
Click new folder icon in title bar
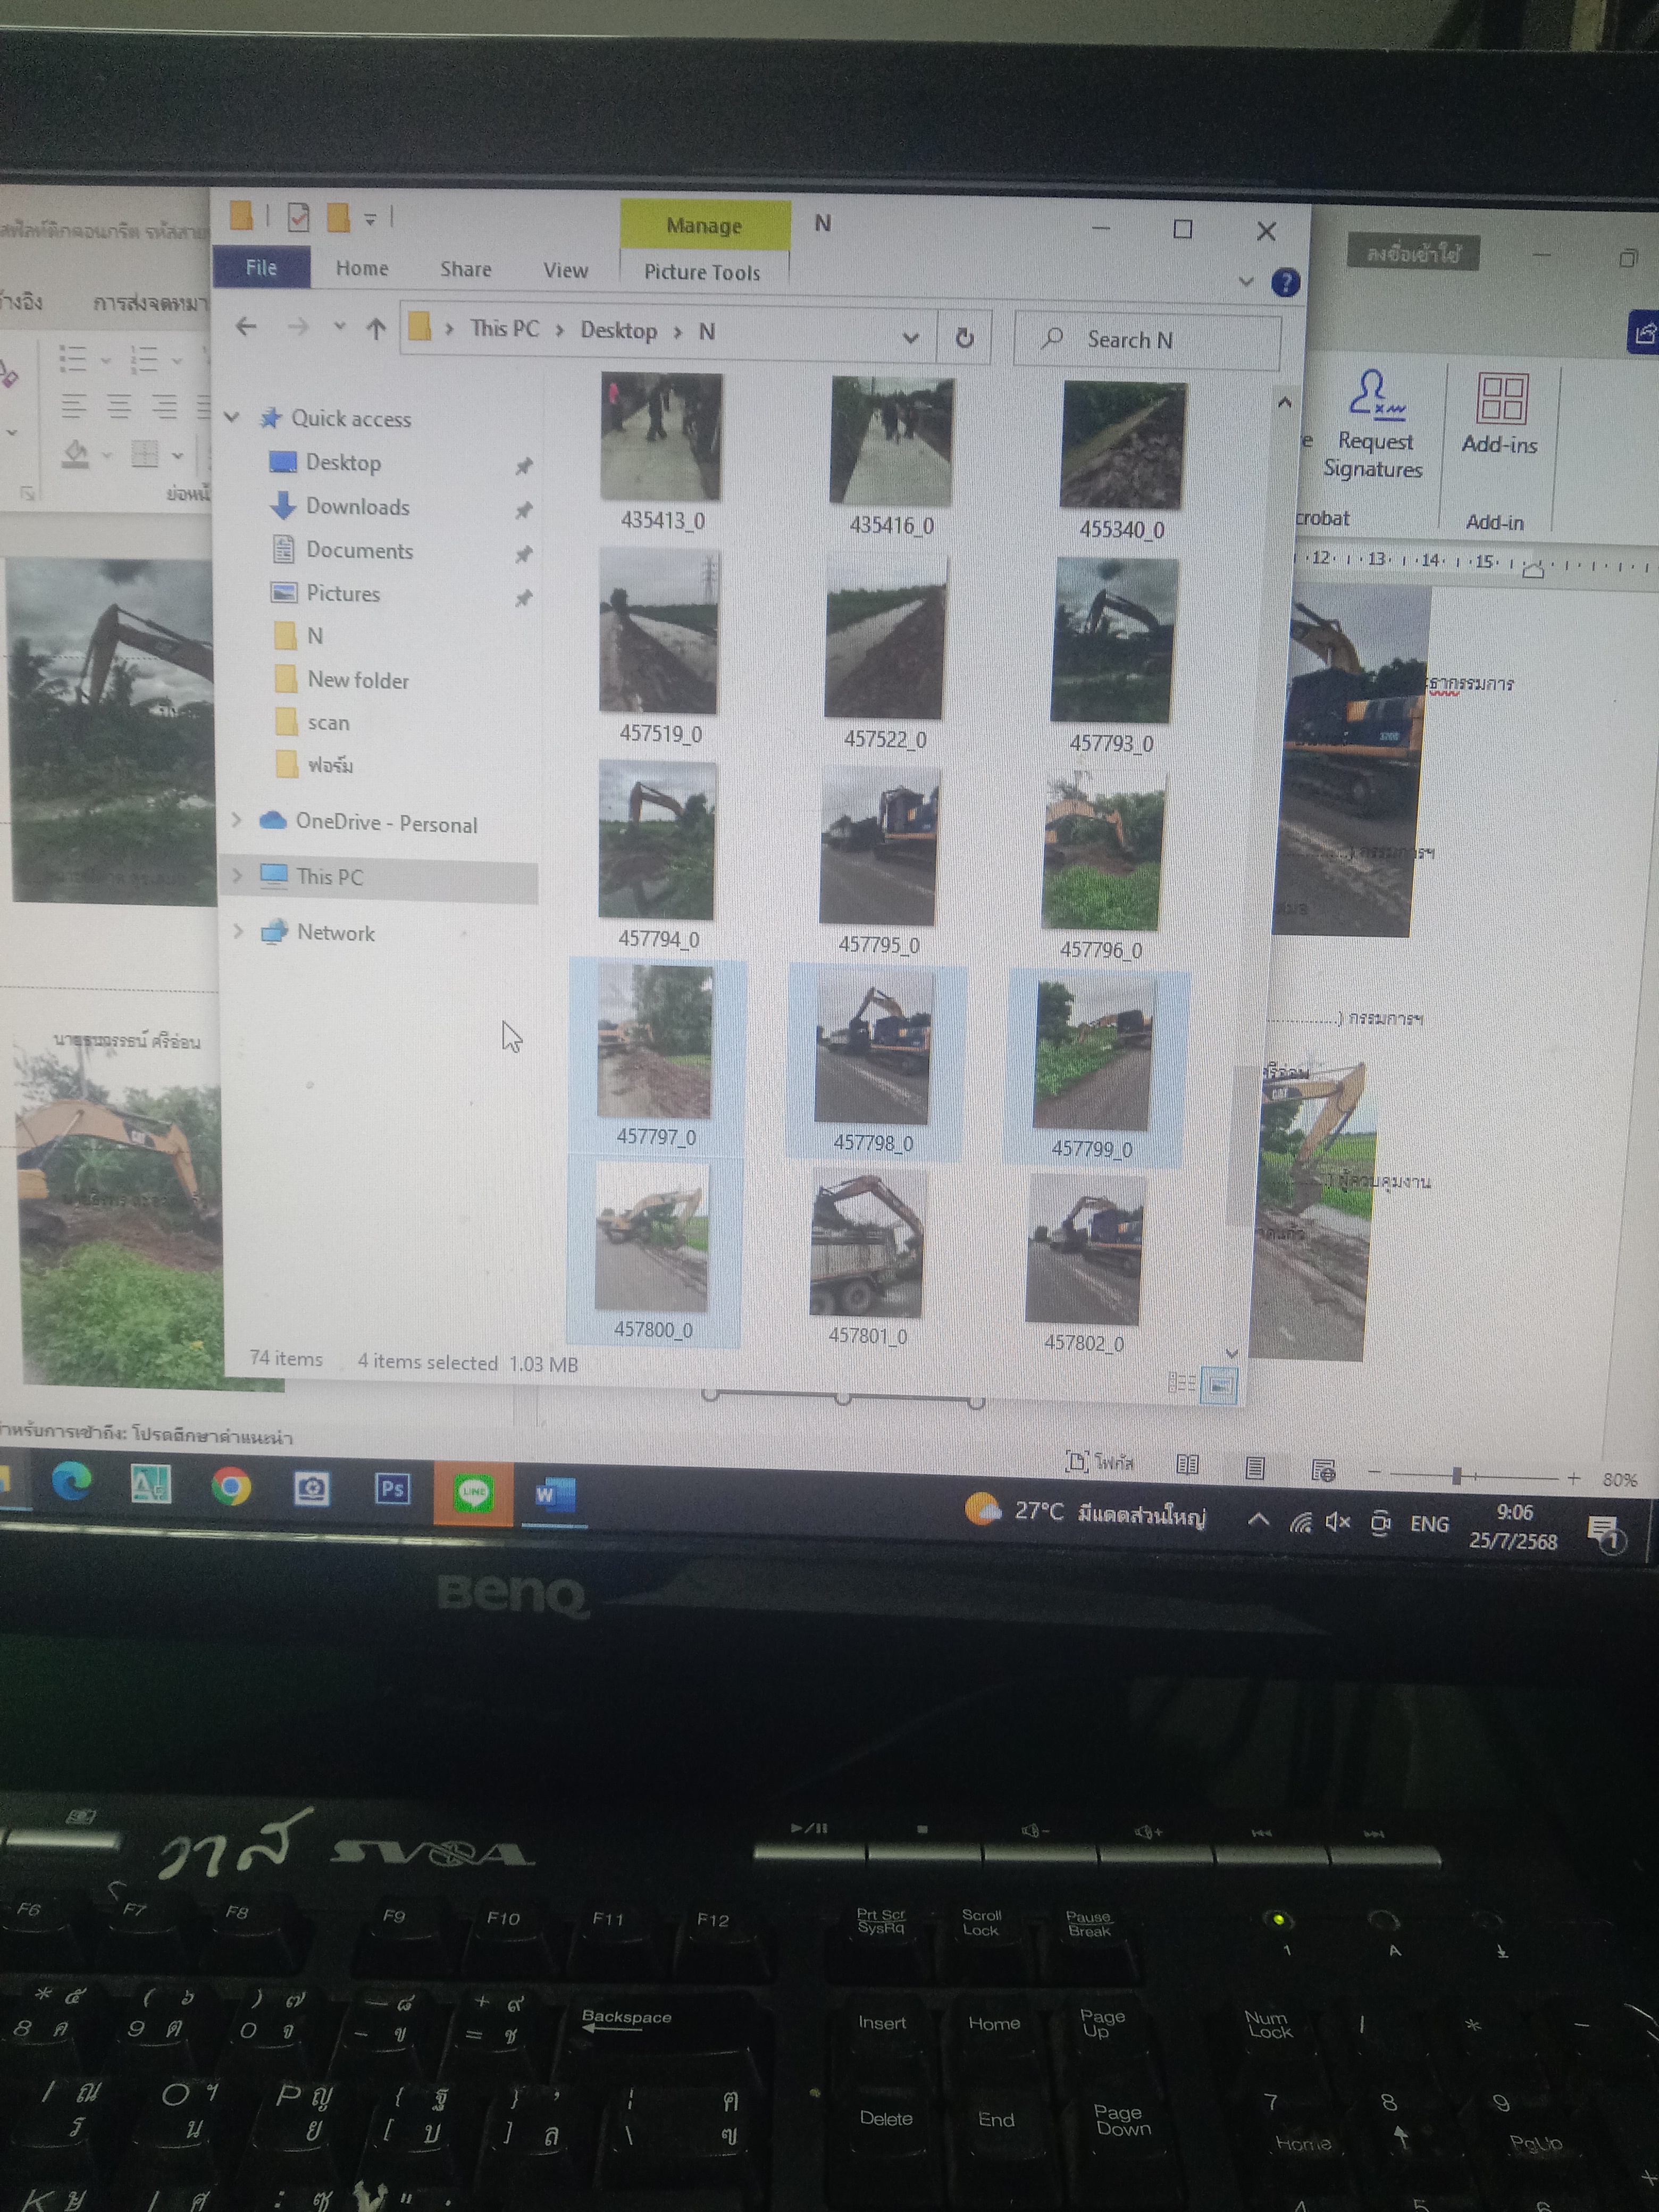click(338, 217)
